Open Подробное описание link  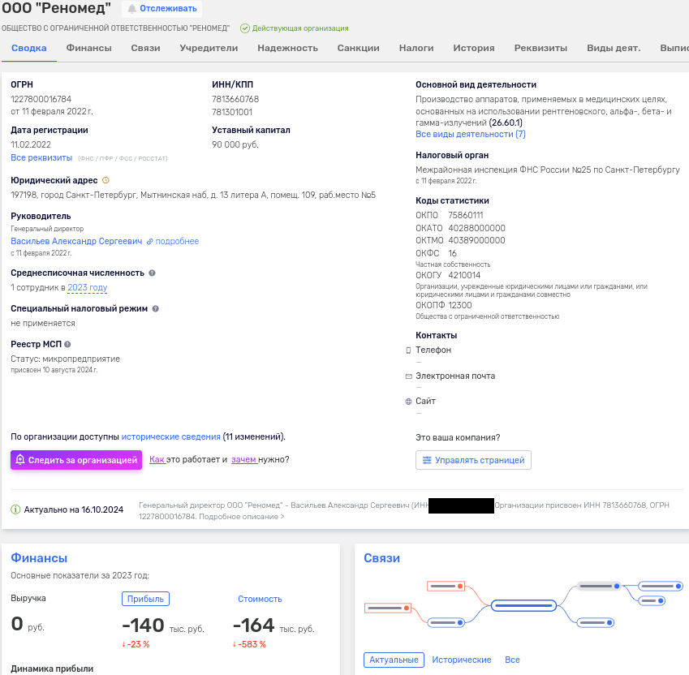[x=242, y=517]
